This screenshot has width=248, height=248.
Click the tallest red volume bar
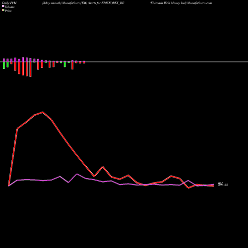coord(30,69)
